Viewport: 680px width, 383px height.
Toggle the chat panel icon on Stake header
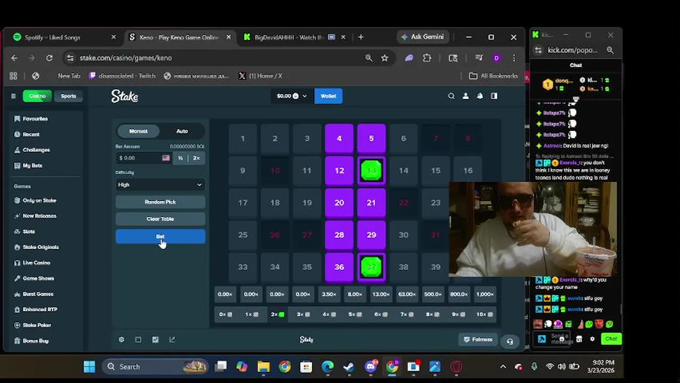pyautogui.click(x=494, y=96)
